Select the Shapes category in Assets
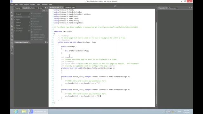Image resolution: width=203 pixels, height=114 pixels. point(18,22)
